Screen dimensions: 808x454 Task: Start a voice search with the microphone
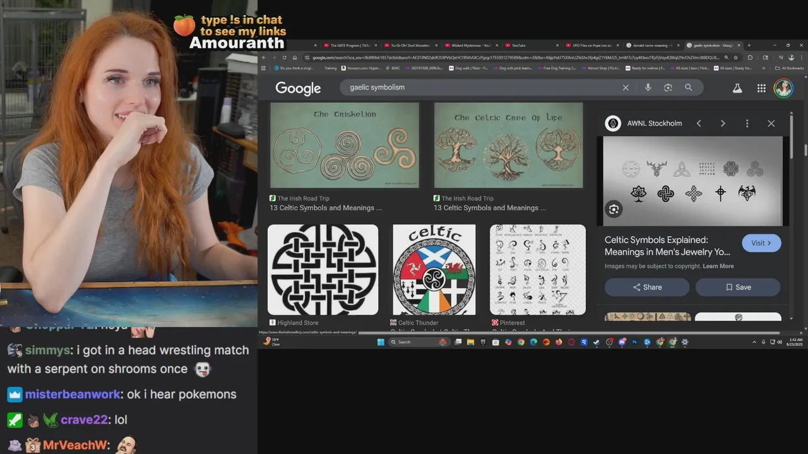tap(648, 88)
